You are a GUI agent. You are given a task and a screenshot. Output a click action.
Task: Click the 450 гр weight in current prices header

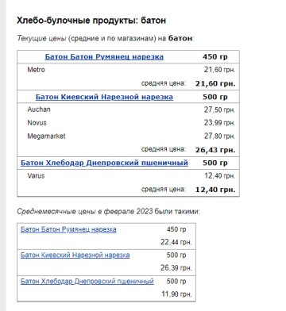coord(215,57)
